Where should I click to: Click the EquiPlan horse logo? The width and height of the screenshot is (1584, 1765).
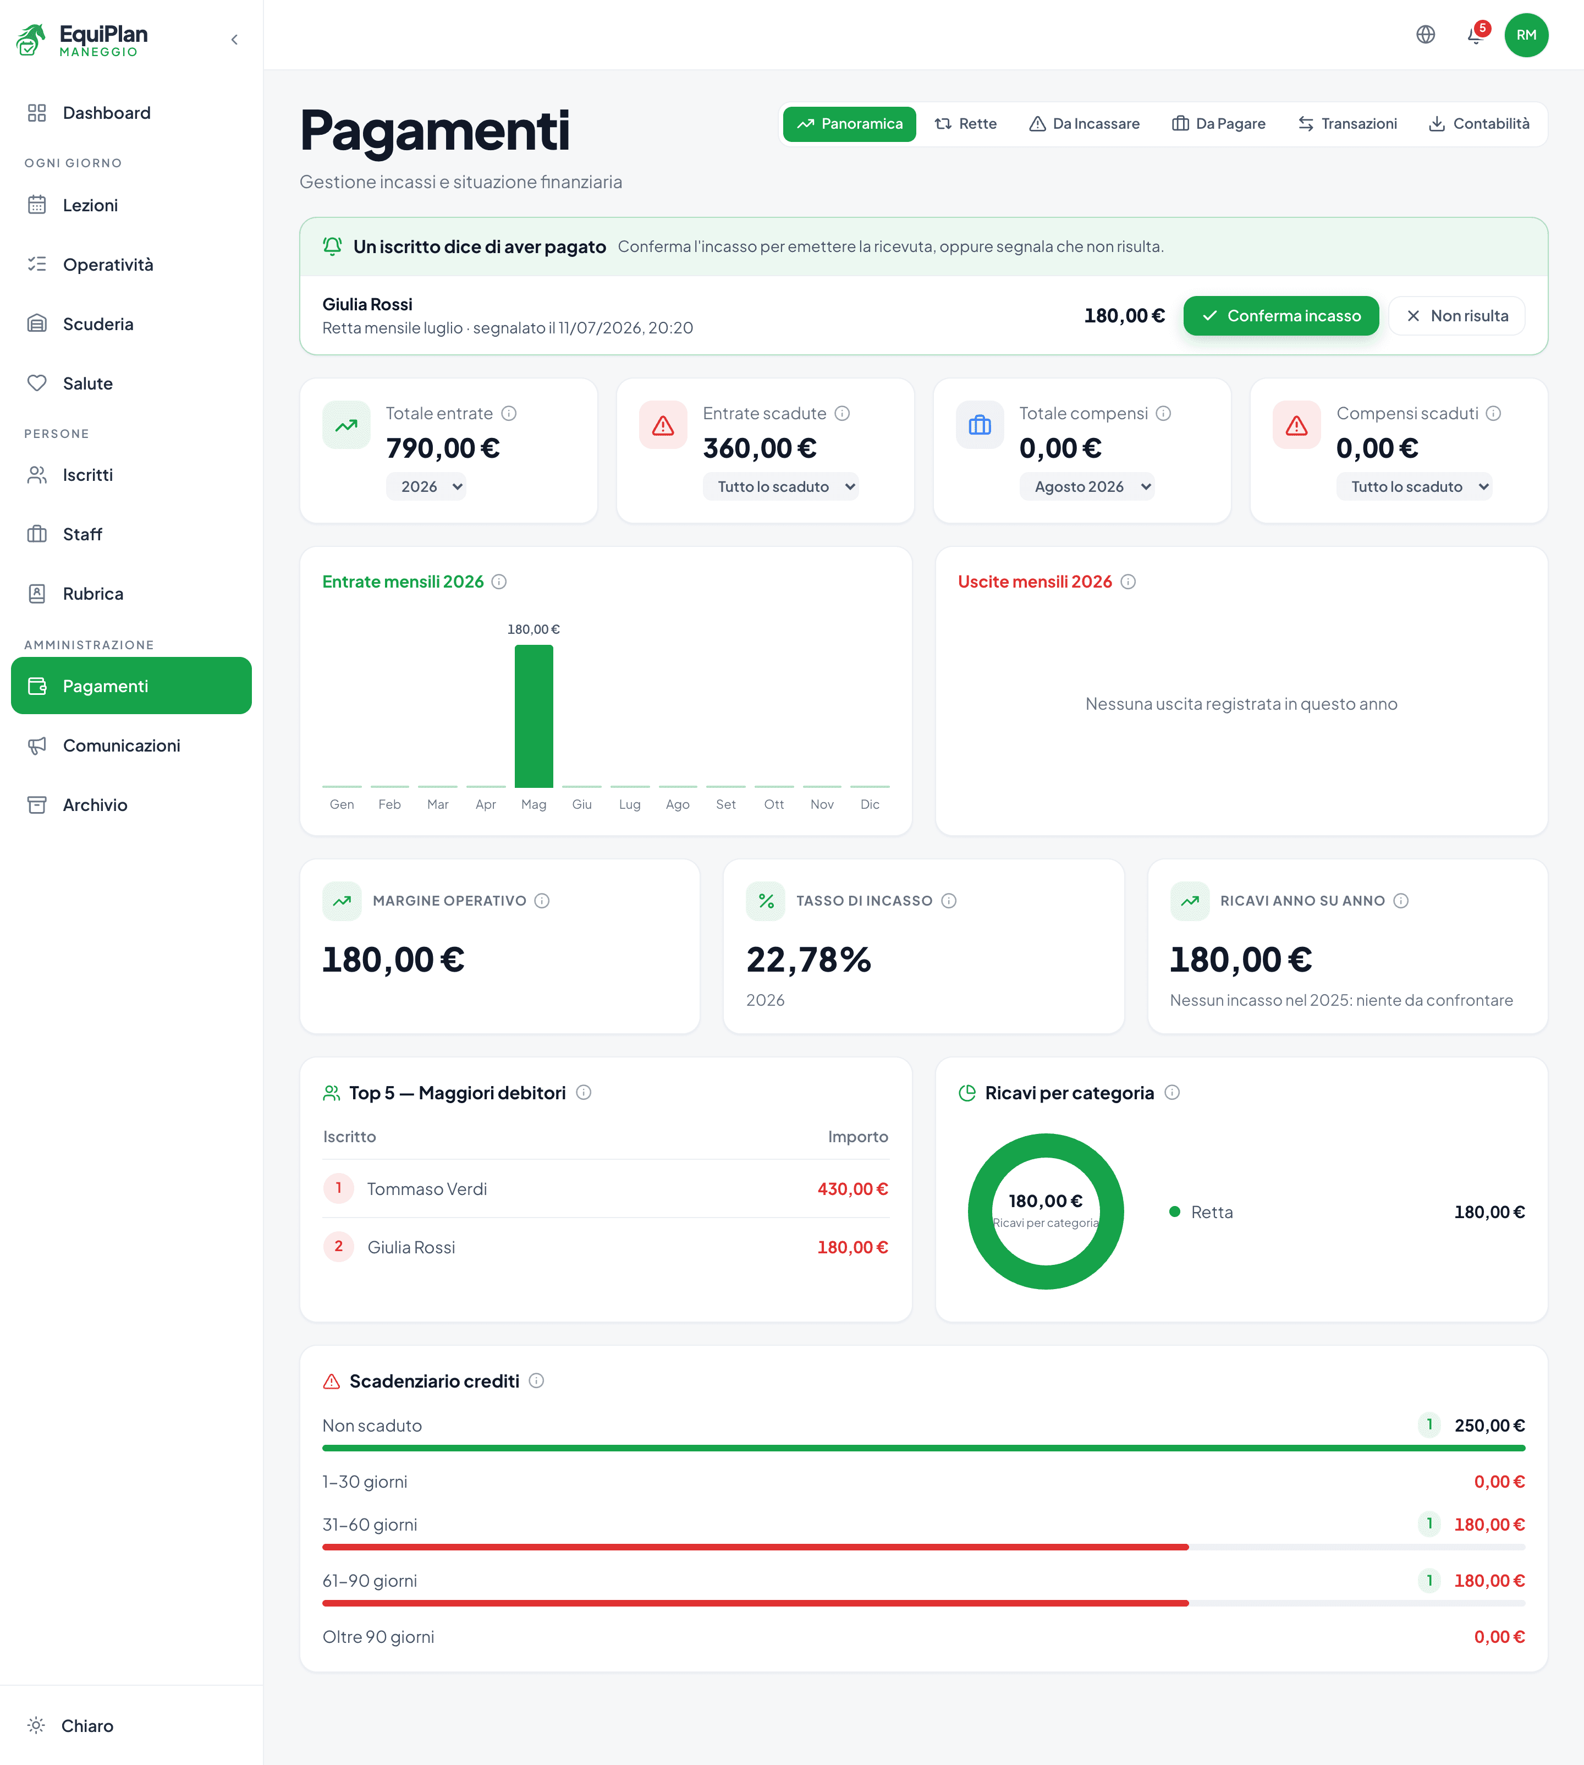31,39
